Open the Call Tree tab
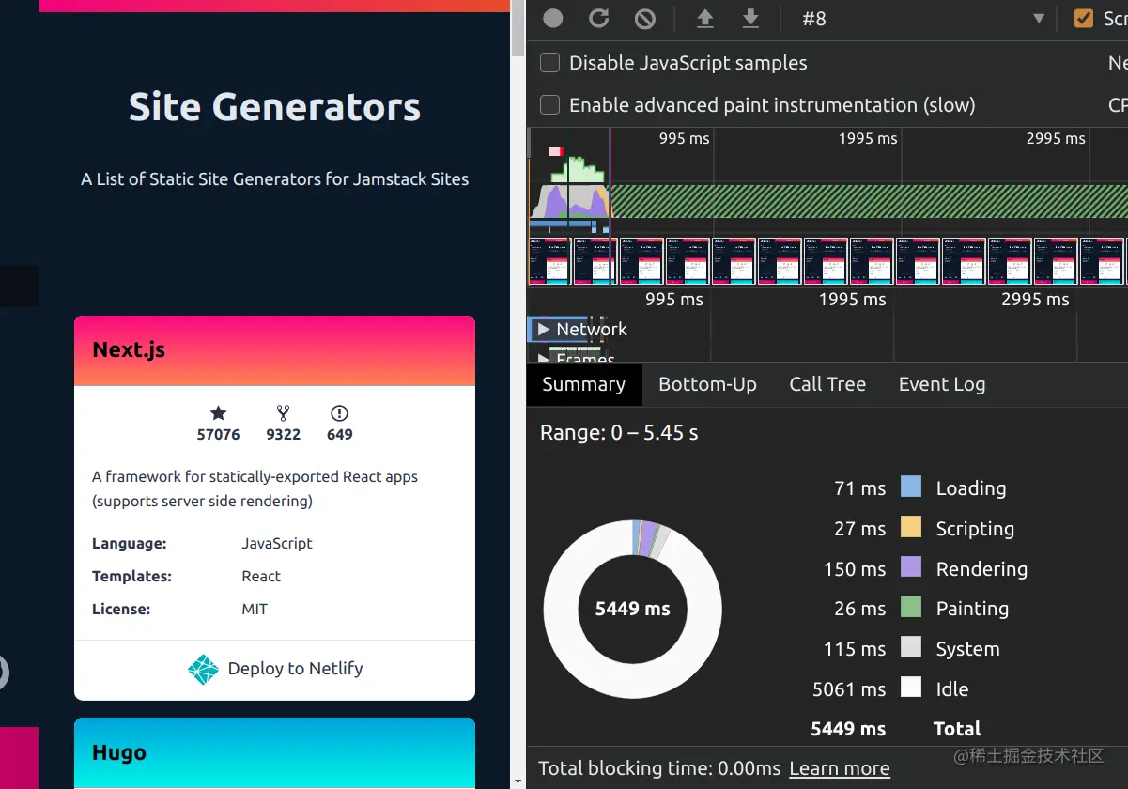Image resolution: width=1128 pixels, height=789 pixels. (827, 384)
